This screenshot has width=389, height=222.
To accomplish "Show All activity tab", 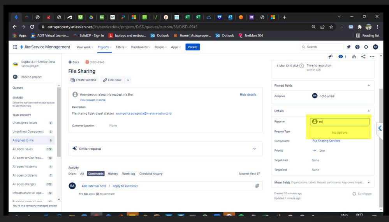I will [82, 174].
